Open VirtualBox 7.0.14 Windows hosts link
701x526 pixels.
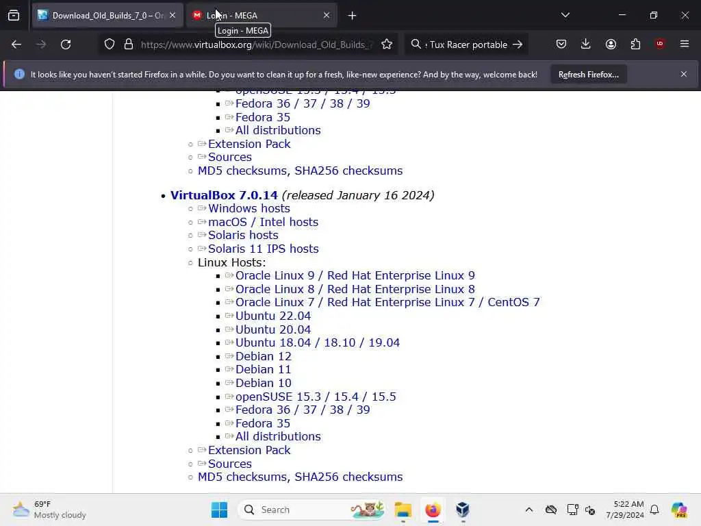point(249,208)
